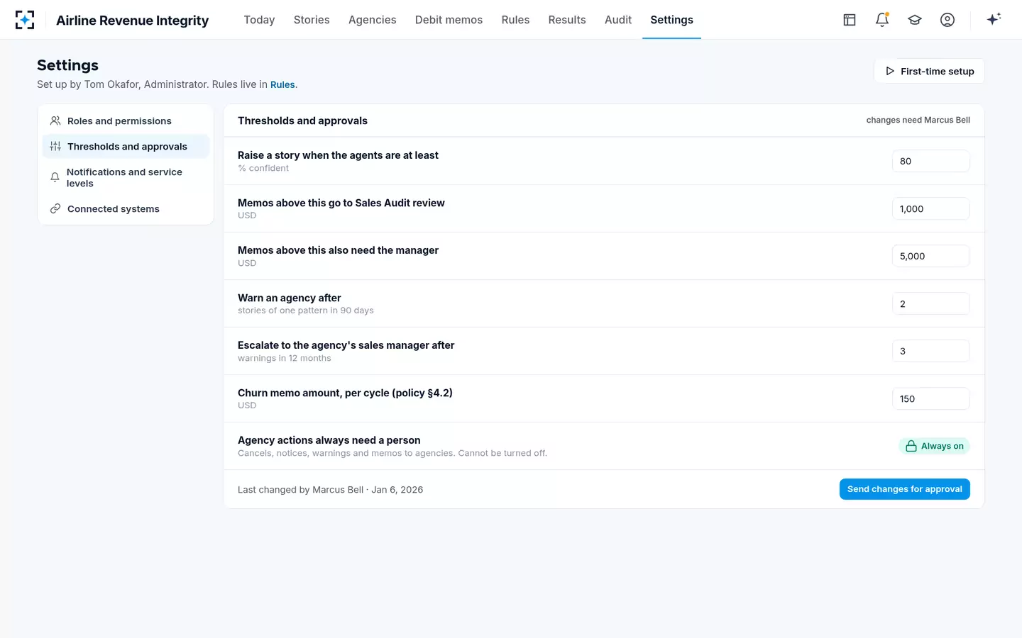Viewport: 1022px width, 638px height.
Task: Click the Roles and permissions people icon
Action: (x=55, y=121)
